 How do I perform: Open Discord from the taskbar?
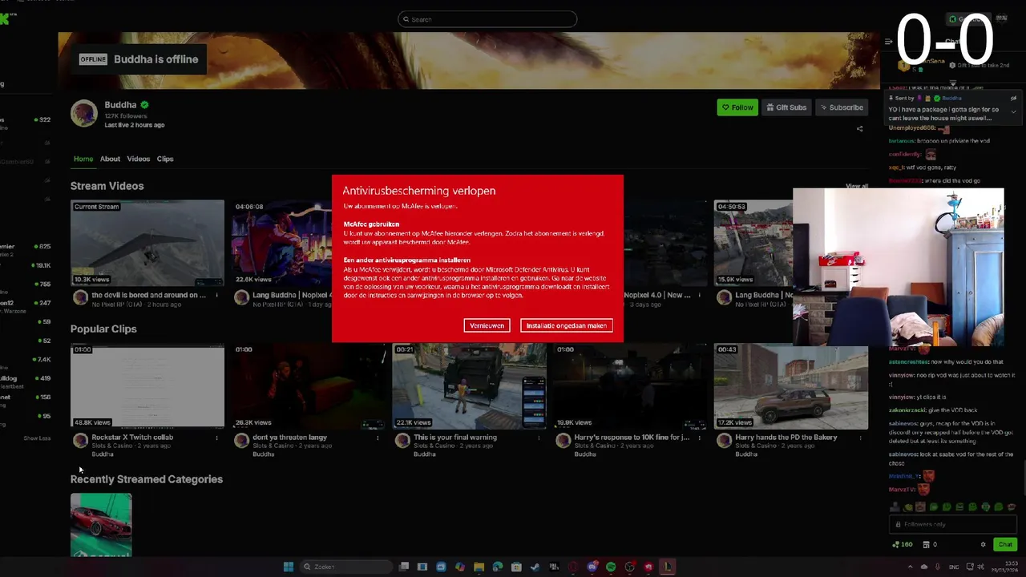point(592,567)
